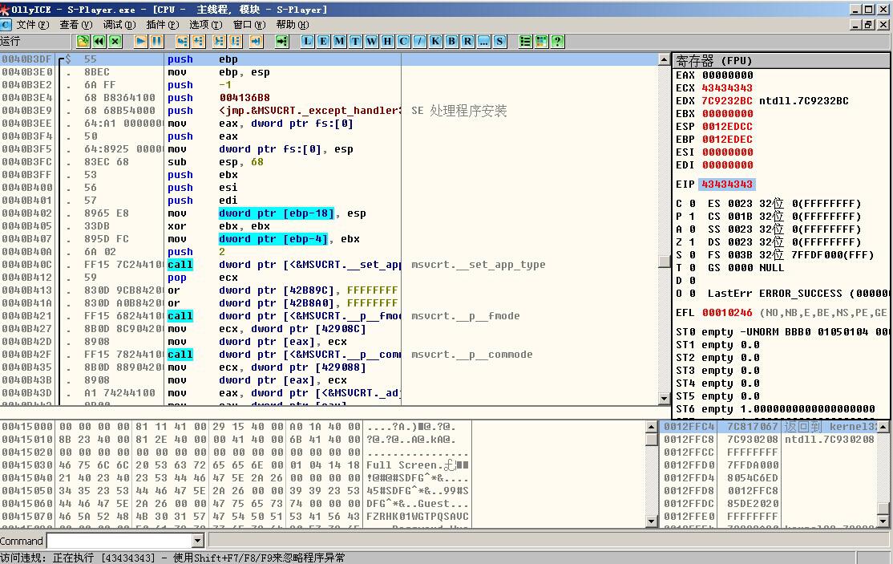Toggle the S flag value
Image resolution: width=893 pixels, height=564 pixels.
pos(693,254)
